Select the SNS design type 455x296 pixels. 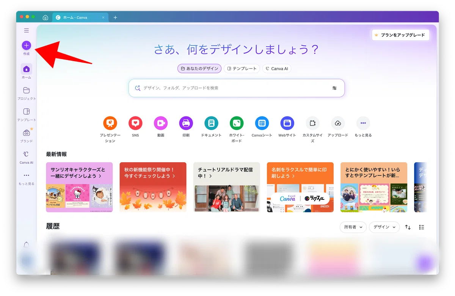[135, 123]
